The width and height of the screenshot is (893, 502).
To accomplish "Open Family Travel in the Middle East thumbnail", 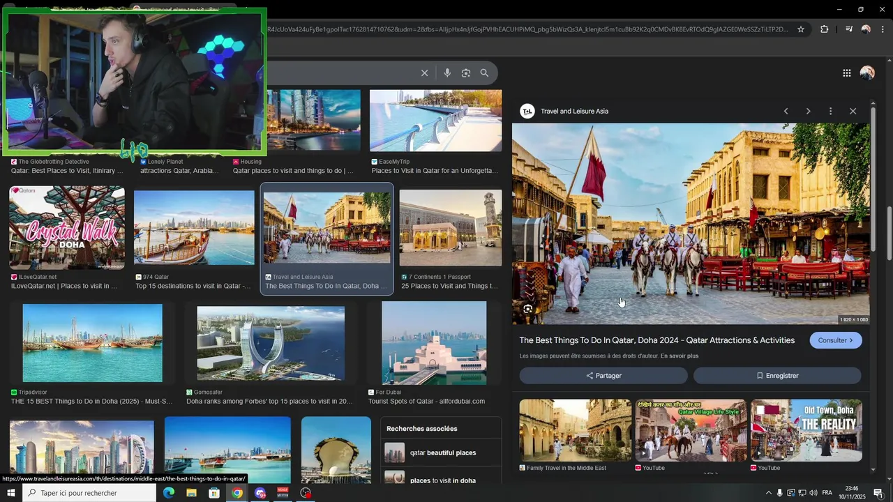I will [x=575, y=430].
